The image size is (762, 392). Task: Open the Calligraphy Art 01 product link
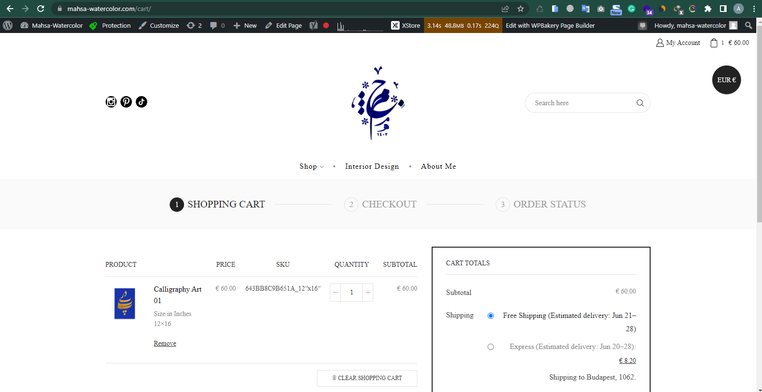click(x=177, y=295)
